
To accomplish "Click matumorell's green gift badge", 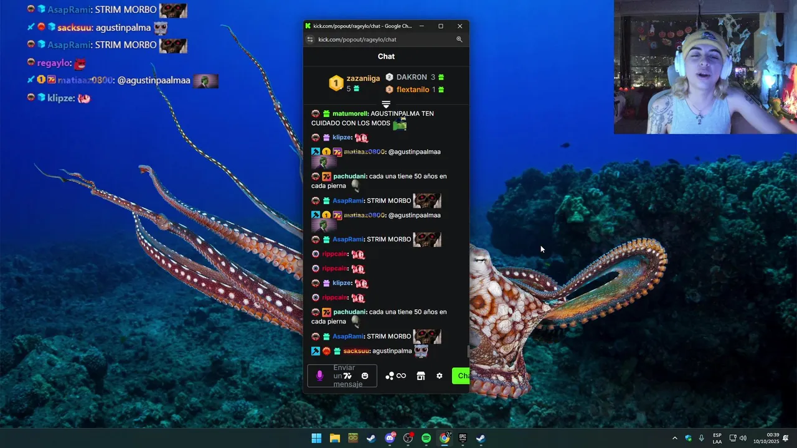I will (326, 114).
